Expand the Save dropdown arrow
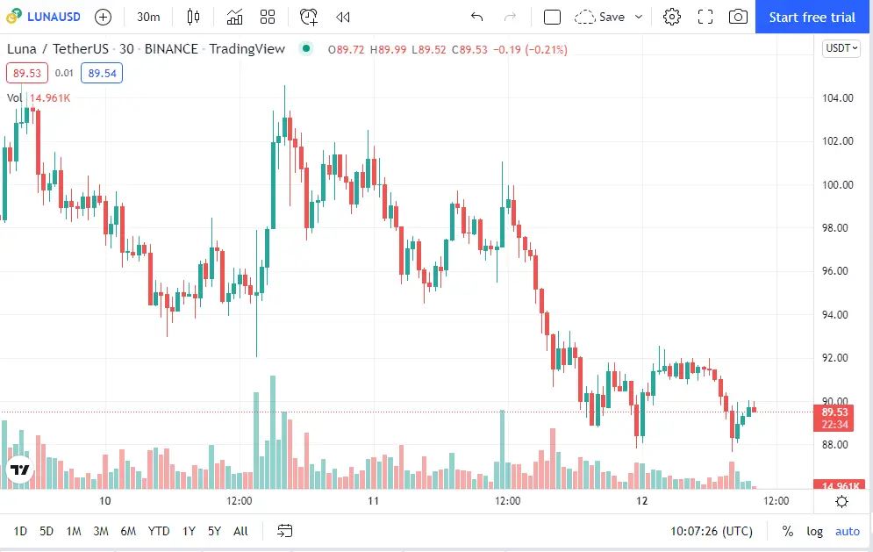Screen dimensions: 873x552 (x=639, y=18)
